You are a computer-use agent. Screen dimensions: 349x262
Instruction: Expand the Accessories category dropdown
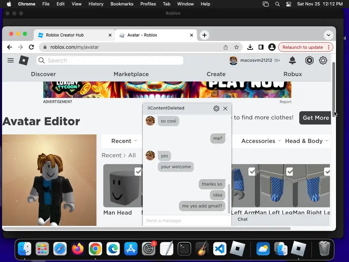coord(261,141)
